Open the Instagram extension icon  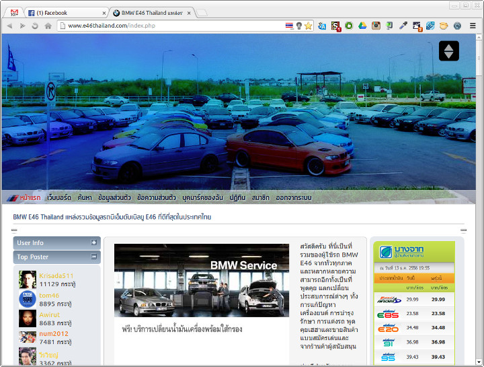coord(376,26)
